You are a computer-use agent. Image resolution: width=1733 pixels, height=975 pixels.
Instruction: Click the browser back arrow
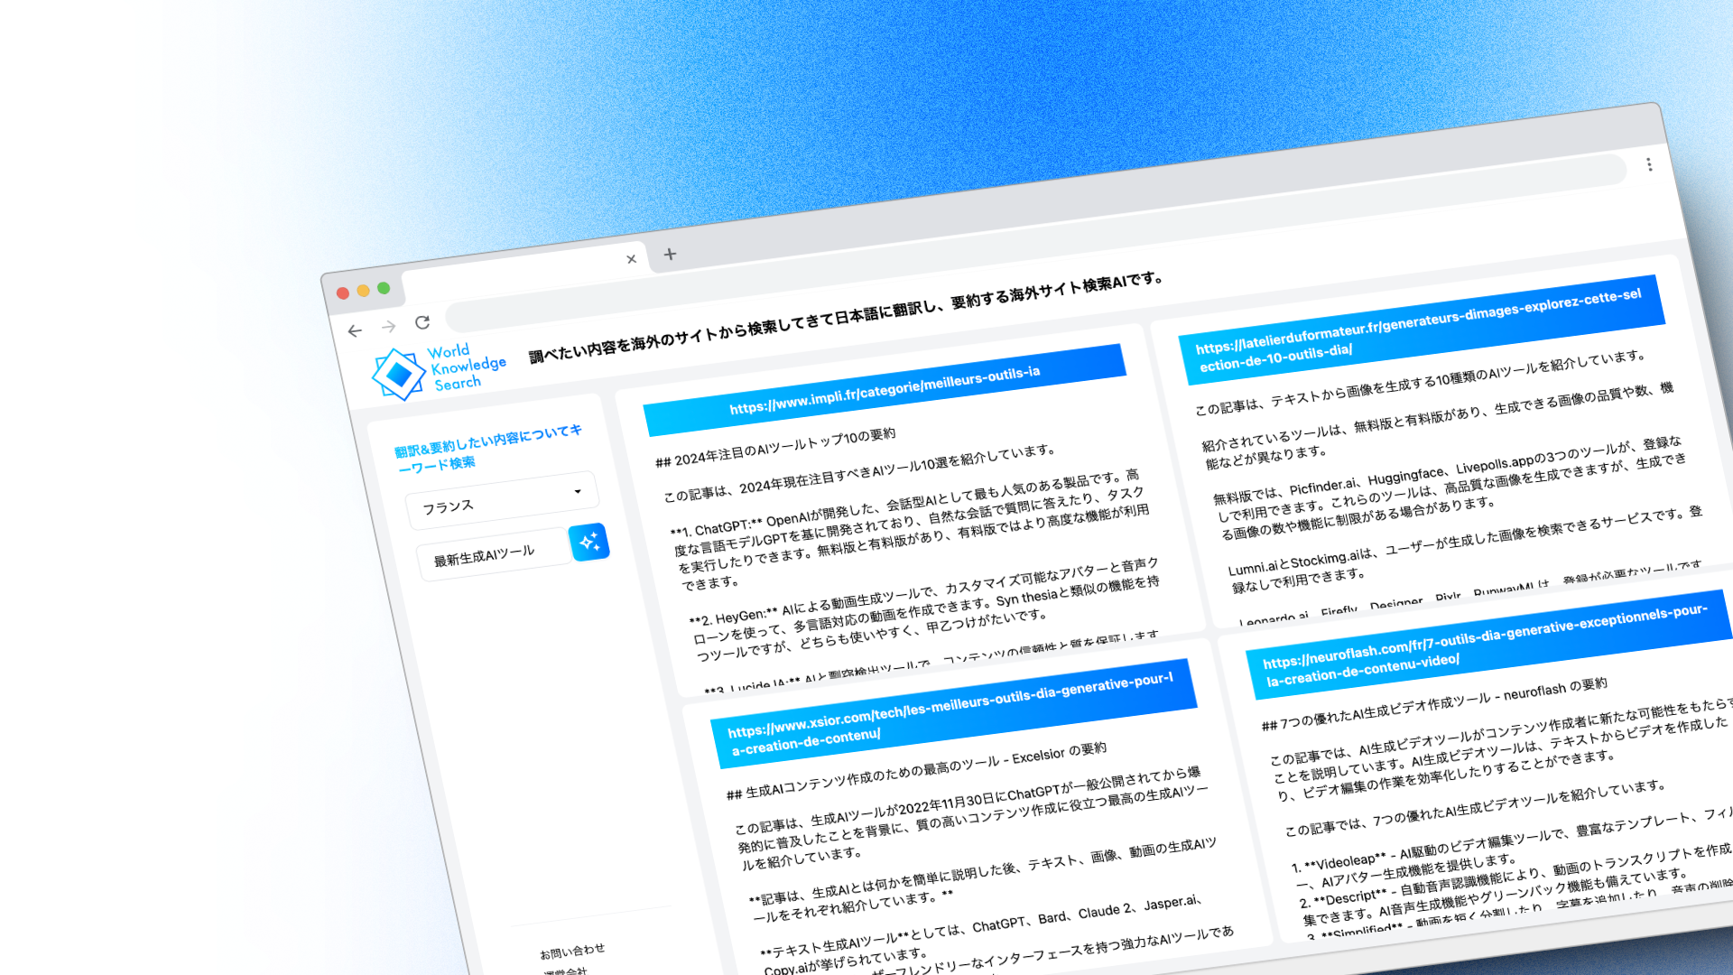(355, 331)
